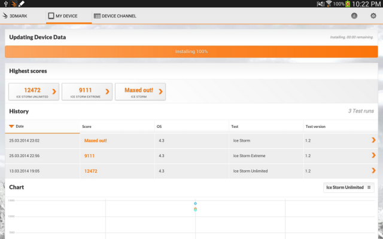Select the 12472 score in history
The height and width of the screenshot is (239, 383).
click(x=91, y=171)
